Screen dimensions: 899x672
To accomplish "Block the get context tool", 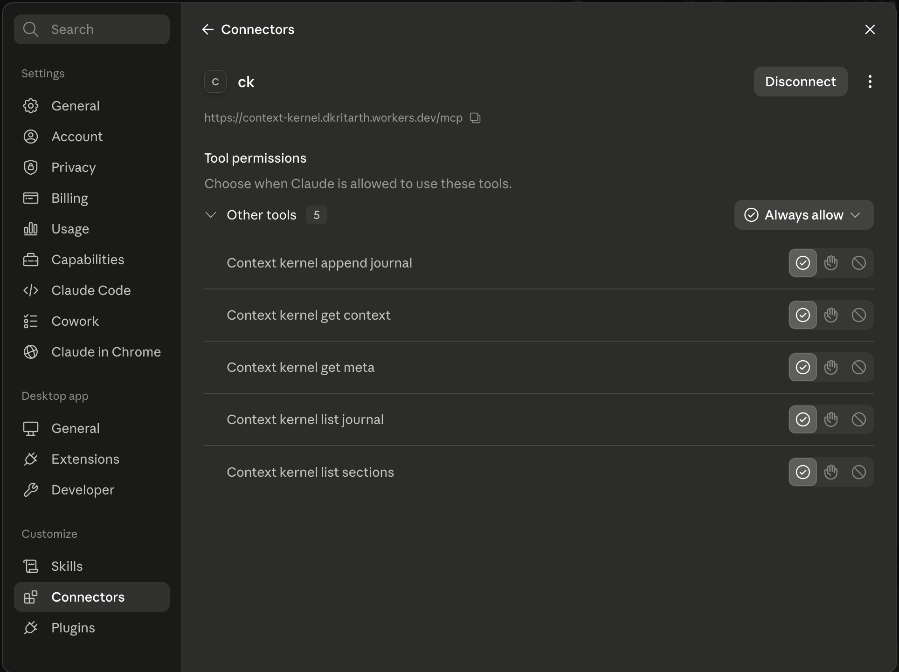I will (858, 315).
